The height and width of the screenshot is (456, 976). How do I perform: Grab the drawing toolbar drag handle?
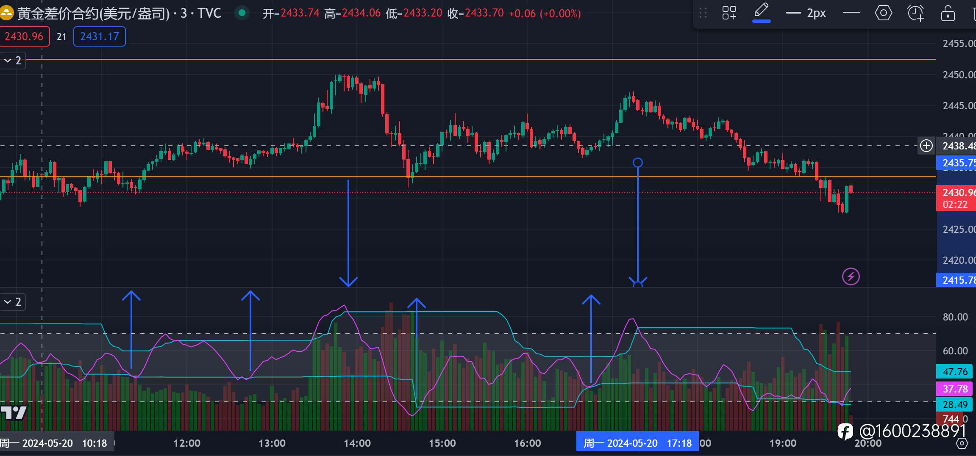point(703,13)
